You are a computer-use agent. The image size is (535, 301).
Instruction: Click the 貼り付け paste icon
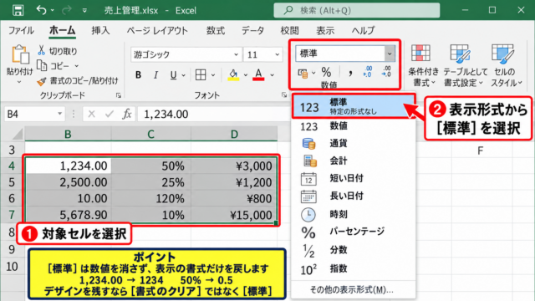[20, 54]
